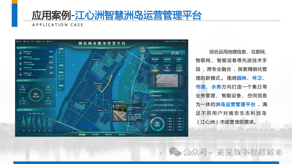Click the weather cloud icon in the dashboard top bar
Viewport: 292px width, 164px height.
[x=17, y=42]
